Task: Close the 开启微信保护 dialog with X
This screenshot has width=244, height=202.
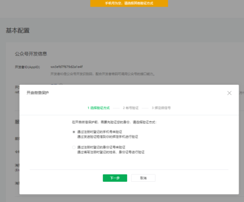Action: tap(229, 93)
